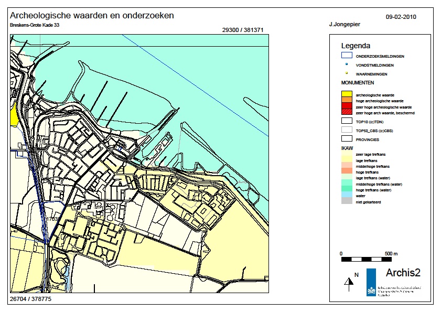This screenshot has width=441, height=312.
Task: Click the TOP50_CBS legend box
Action: pyautogui.click(x=347, y=130)
